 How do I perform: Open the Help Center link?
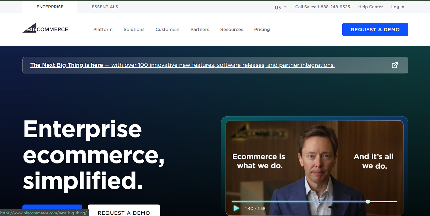[370, 7]
